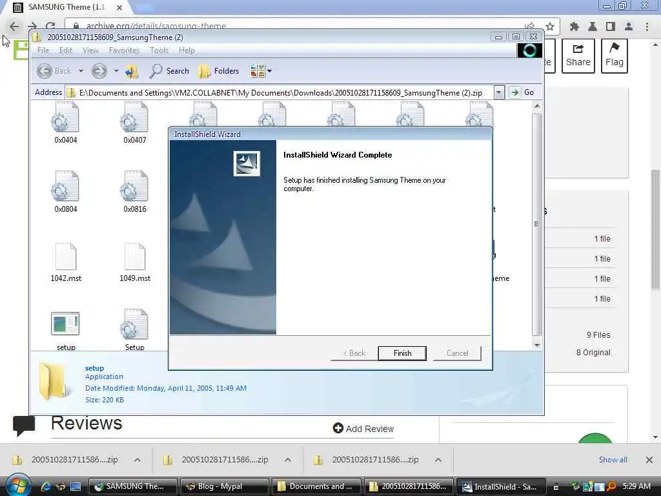Switch to InstallShield - Sa... taskbar button
This screenshot has width=661, height=496.
click(x=500, y=486)
